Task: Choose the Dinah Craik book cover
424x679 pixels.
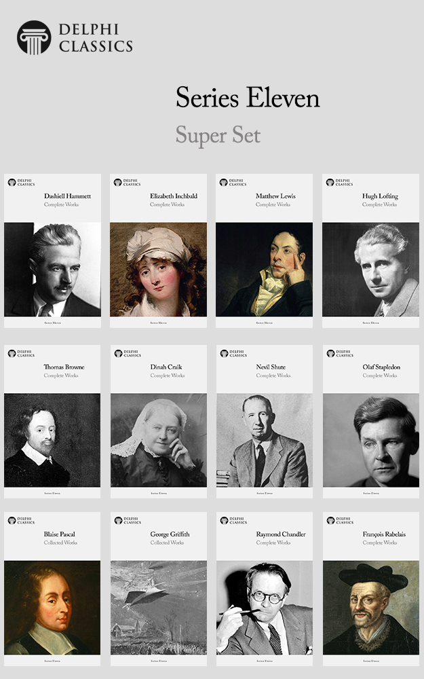Action: (158, 422)
